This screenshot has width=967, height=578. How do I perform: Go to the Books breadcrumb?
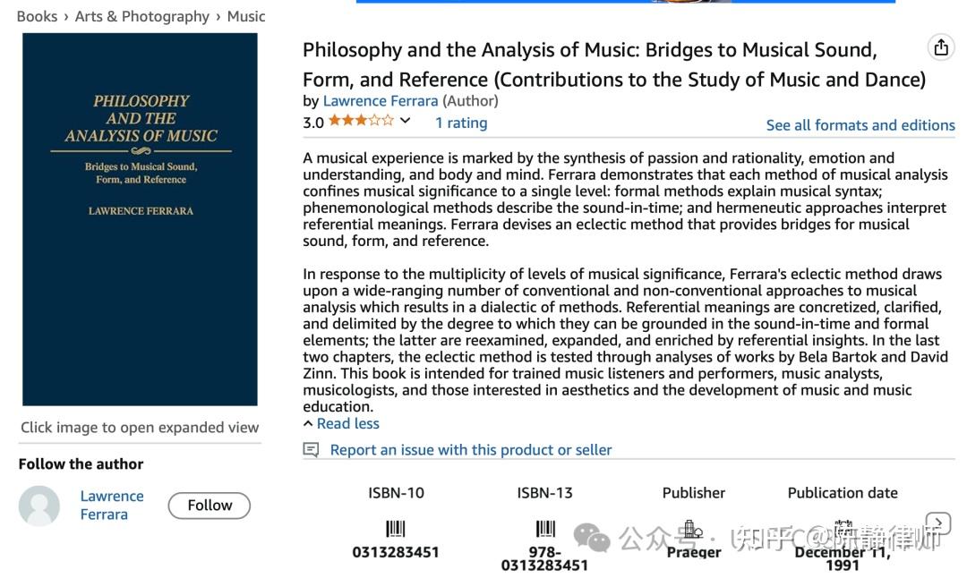[x=37, y=16]
